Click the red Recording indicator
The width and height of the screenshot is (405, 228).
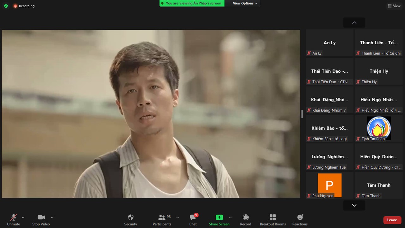click(24, 6)
